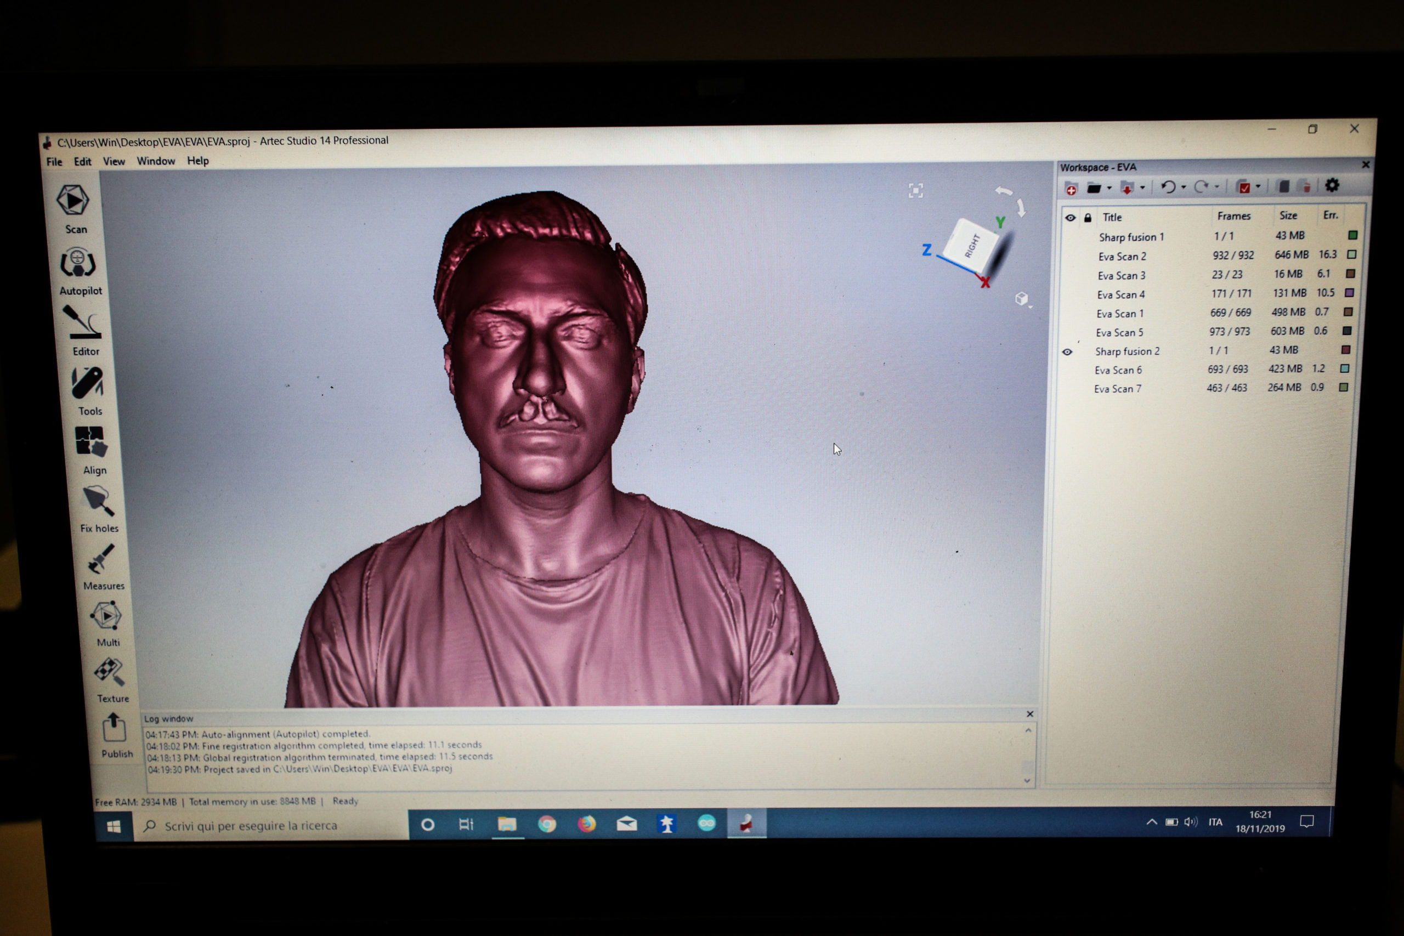Screen dimensions: 1404x936
Task: Expand selection options dropdown arrow
Action: coord(1258,186)
